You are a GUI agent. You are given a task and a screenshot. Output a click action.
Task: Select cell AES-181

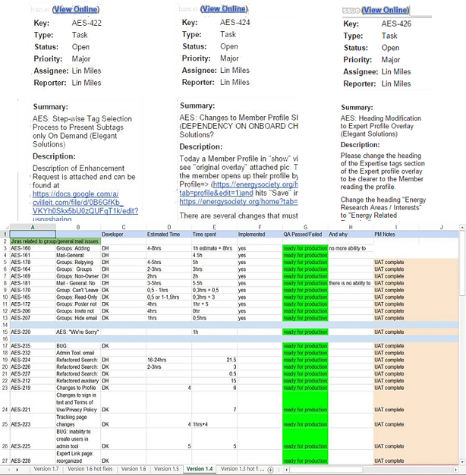coord(33,283)
